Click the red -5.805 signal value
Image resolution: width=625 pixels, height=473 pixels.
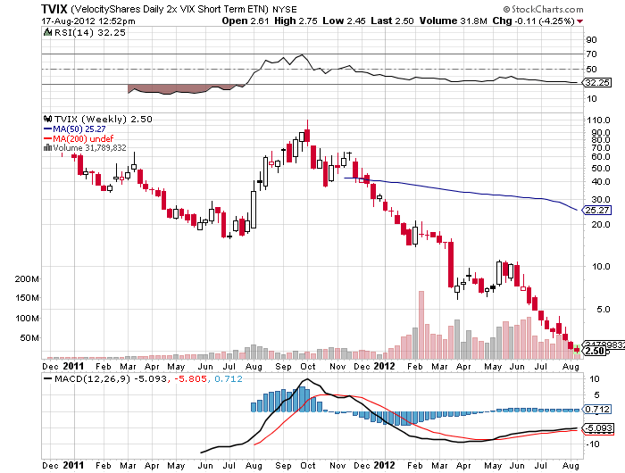pos(190,378)
